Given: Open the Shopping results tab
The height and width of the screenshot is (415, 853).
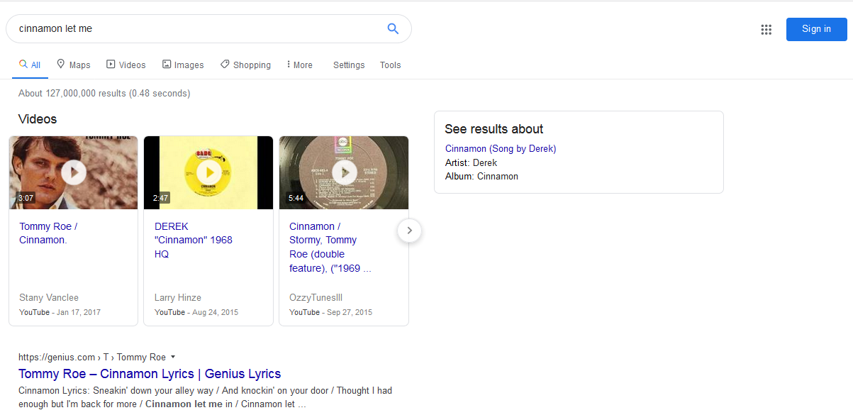Looking at the screenshot, I should (x=245, y=65).
